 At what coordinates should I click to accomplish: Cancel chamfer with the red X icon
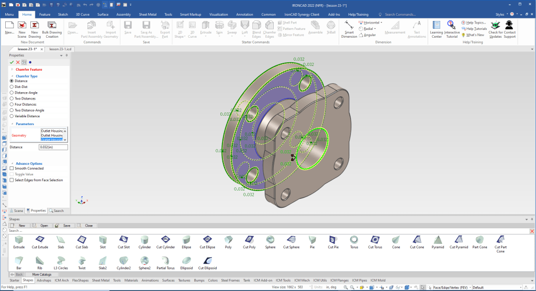[x=18, y=62]
